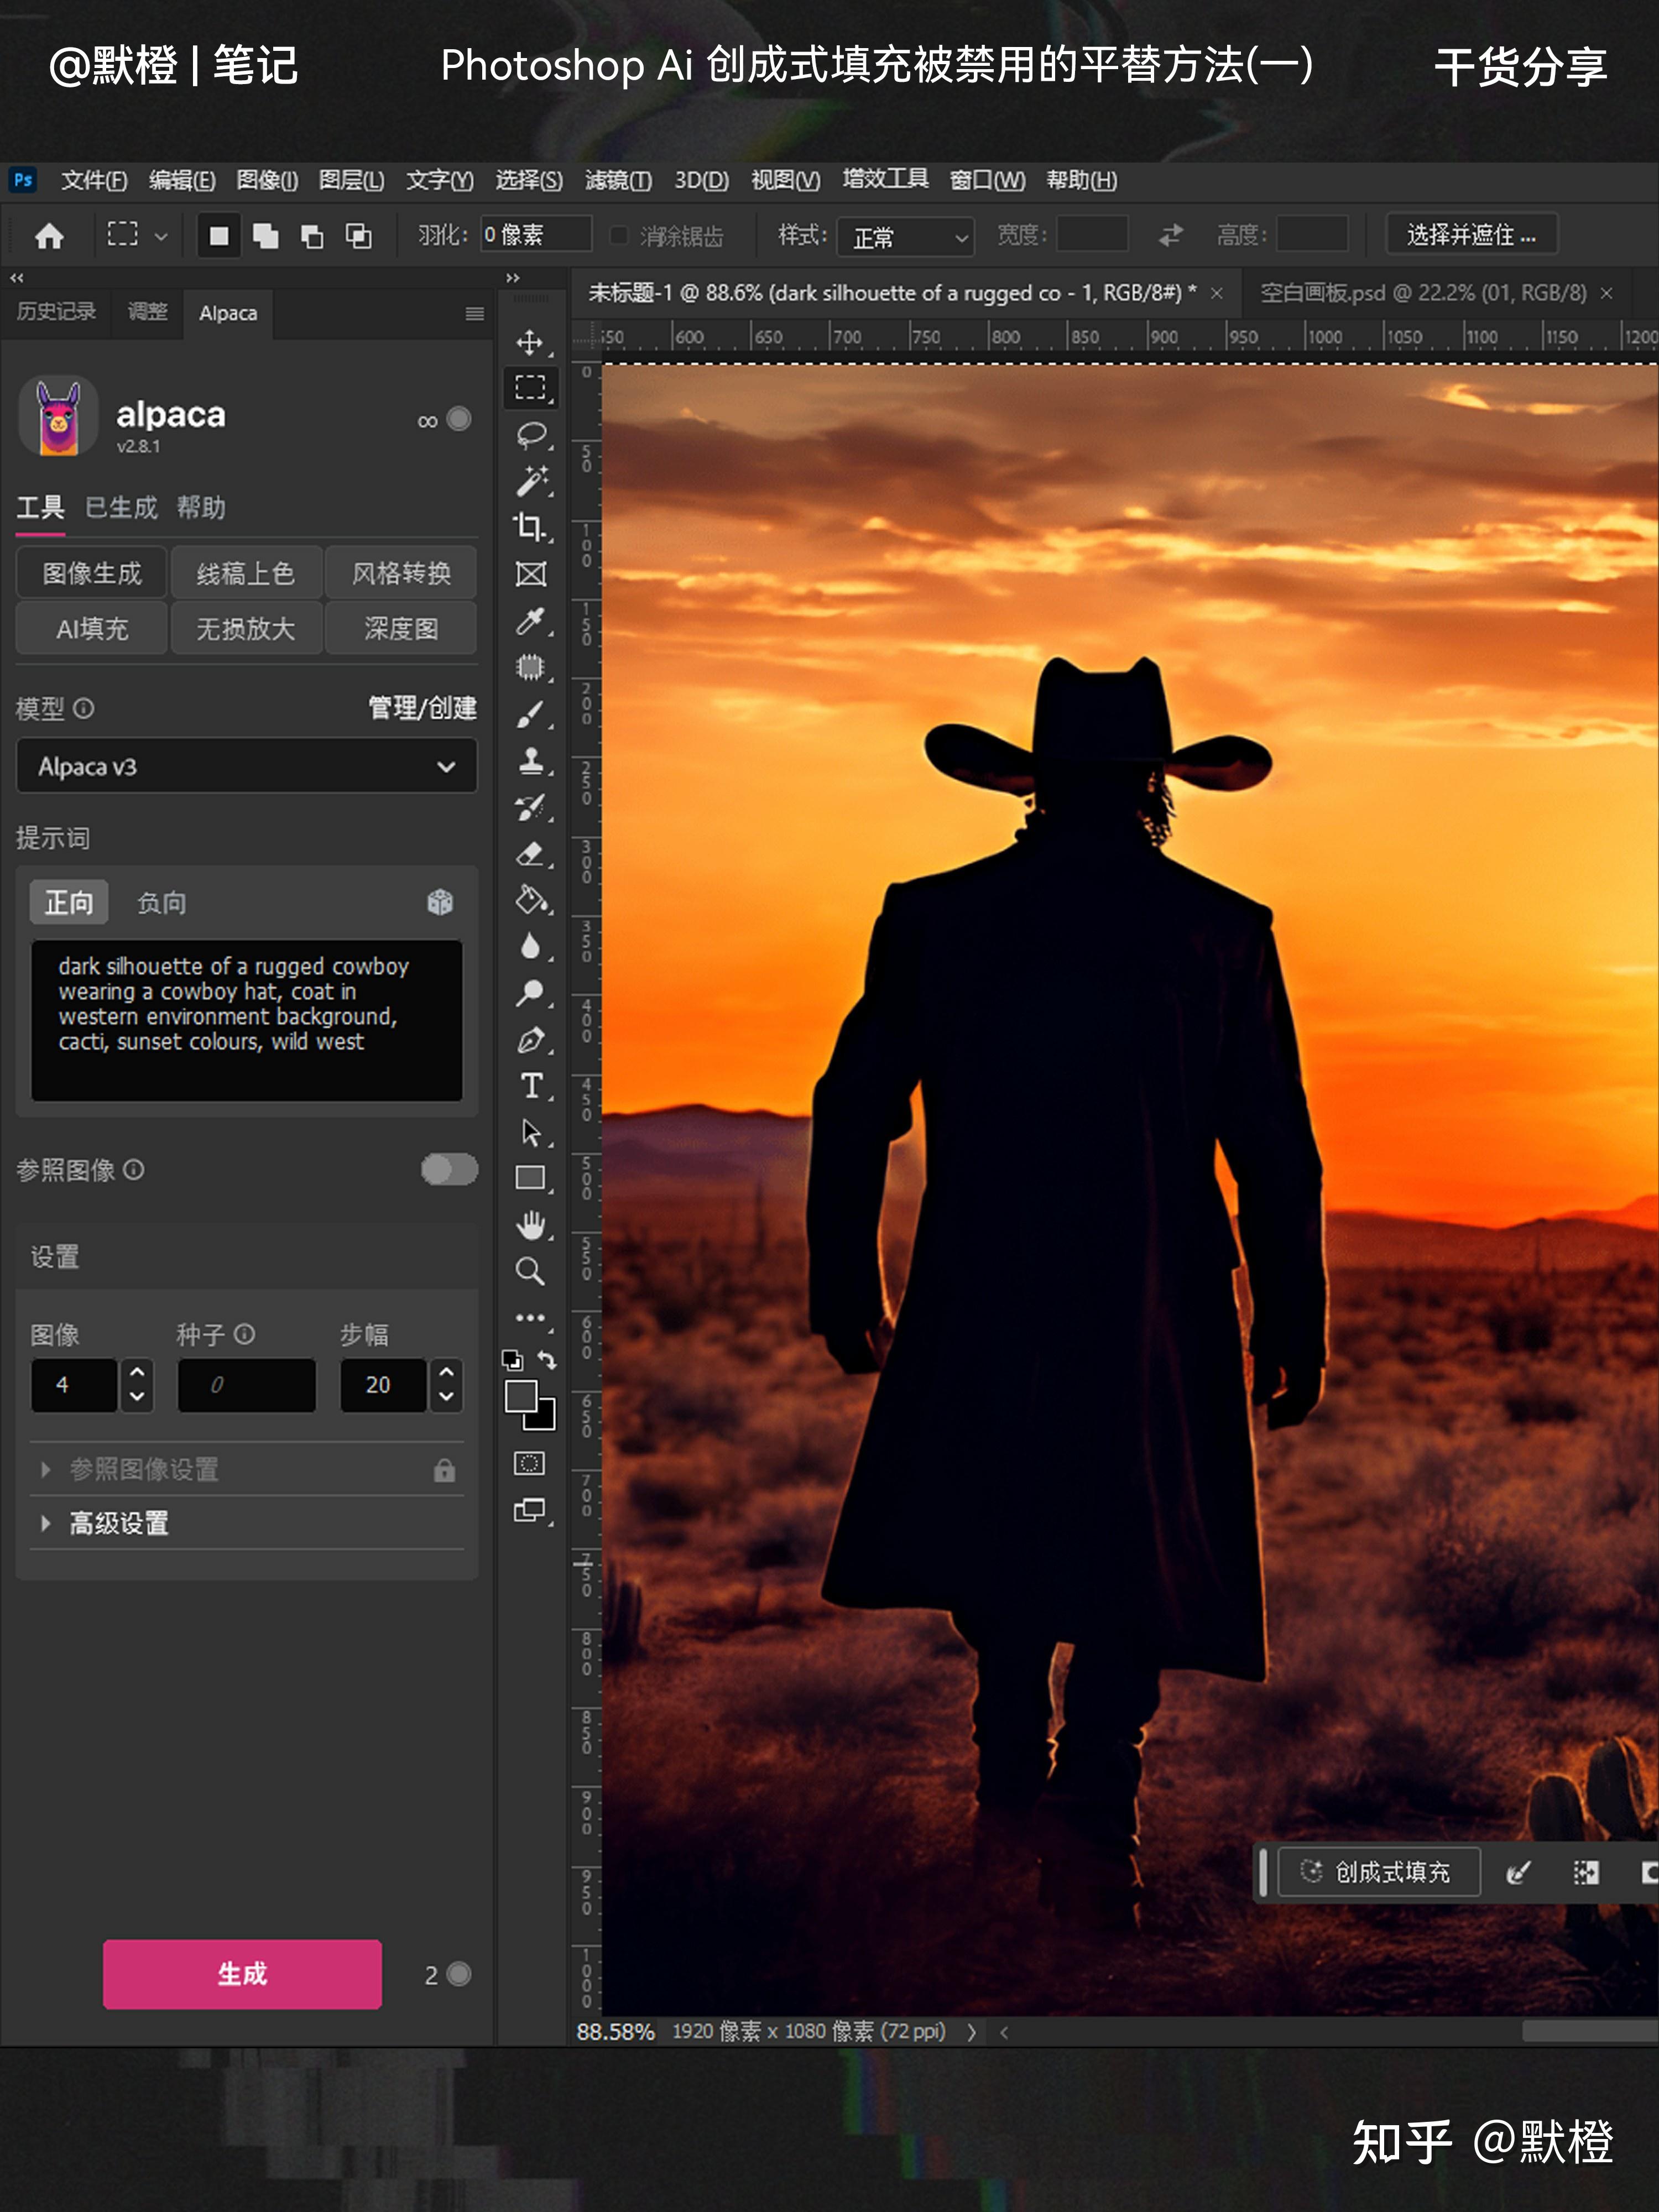Click the 种子 seed input field
1659x2212 pixels.
(246, 1385)
